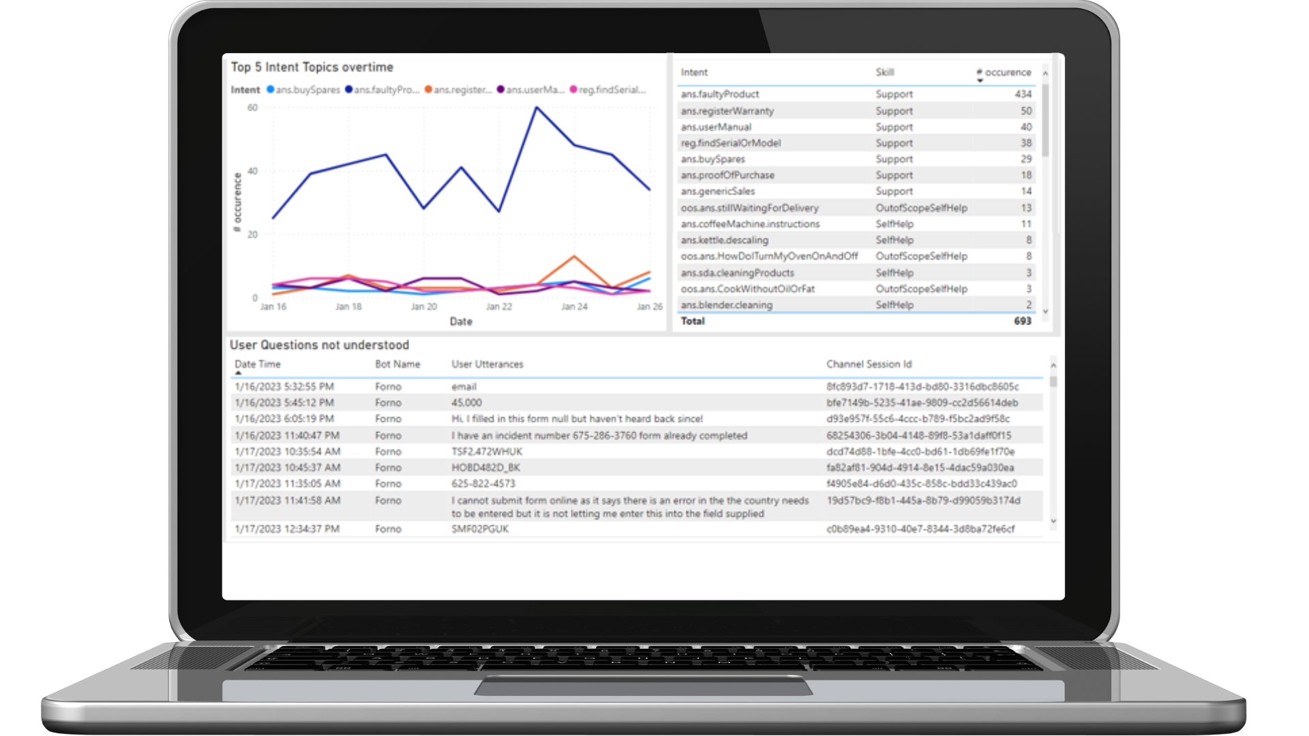Click the Bot Name column header
This screenshot has height=736, width=1309.
click(x=397, y=364)
